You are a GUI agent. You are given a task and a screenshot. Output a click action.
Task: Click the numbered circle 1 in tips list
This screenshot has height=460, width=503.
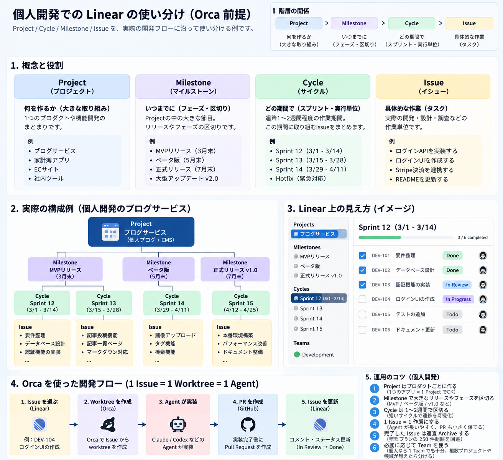tap(375, 389)
